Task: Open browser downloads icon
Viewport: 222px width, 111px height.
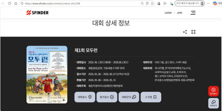Action: (171, 4)
